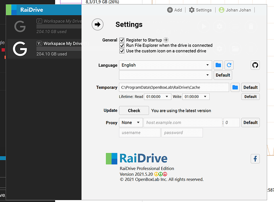Open the Proxy type None dropdown
The image size is (274, 202).
coord(131,122)
